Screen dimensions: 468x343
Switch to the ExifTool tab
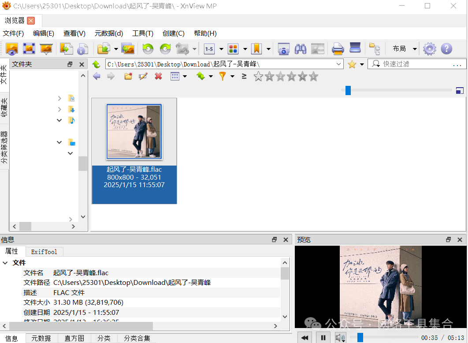[x=44, y=252]
